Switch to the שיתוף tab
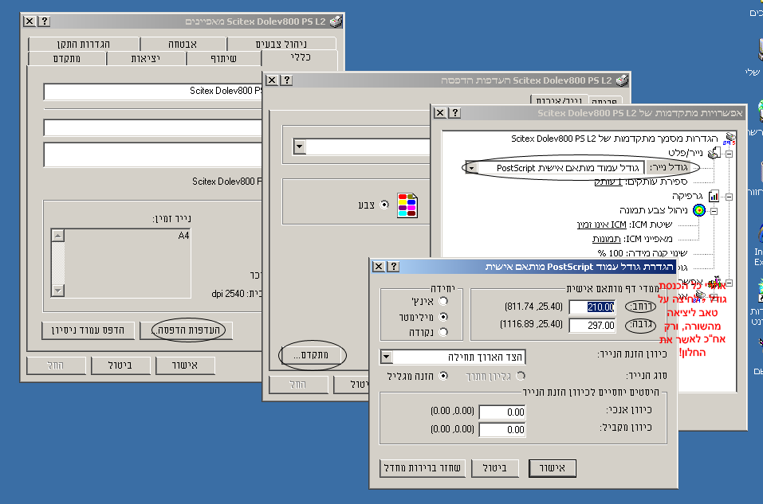The height and width of the screenshot is (504, 763). pyautogui.click(x=224, y=58)
